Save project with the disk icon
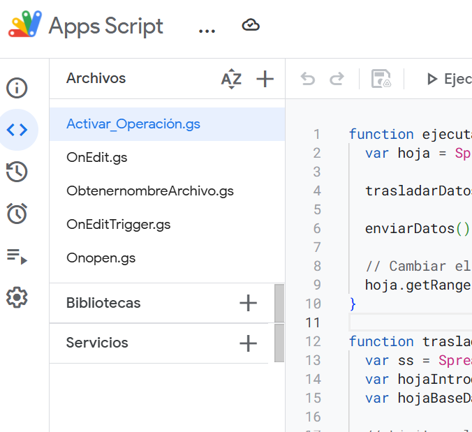 pos(381,79)
